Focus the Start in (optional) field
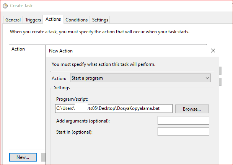Screen dimensions: 233x165 (x=183, y=132)
